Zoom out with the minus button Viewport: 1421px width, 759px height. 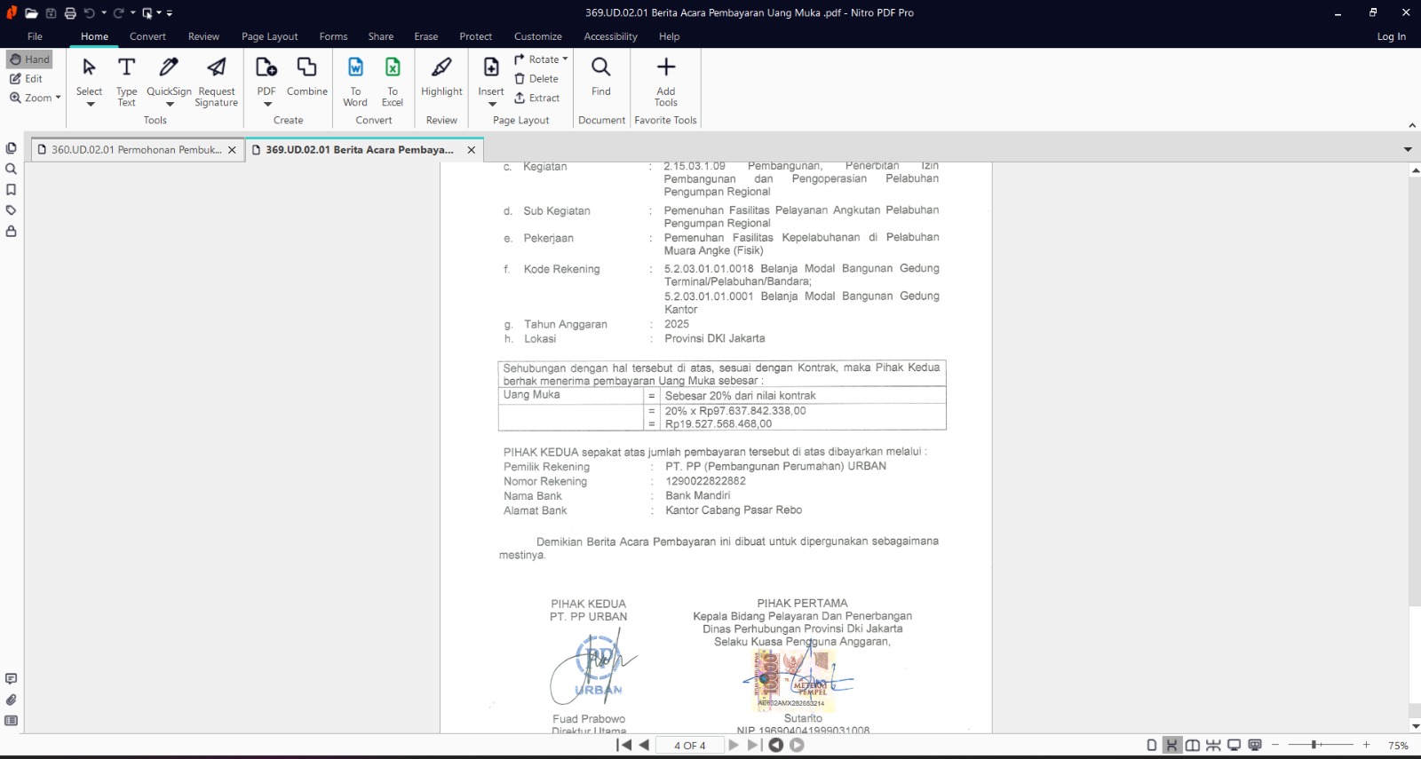[1275, 746]
